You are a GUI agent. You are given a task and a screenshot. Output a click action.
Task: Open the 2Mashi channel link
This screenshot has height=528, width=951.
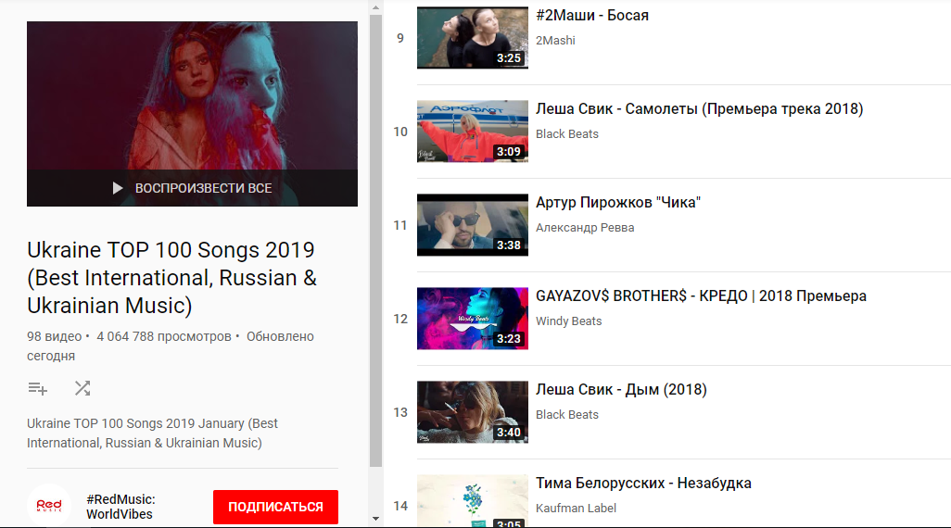(x=555, y=41)
